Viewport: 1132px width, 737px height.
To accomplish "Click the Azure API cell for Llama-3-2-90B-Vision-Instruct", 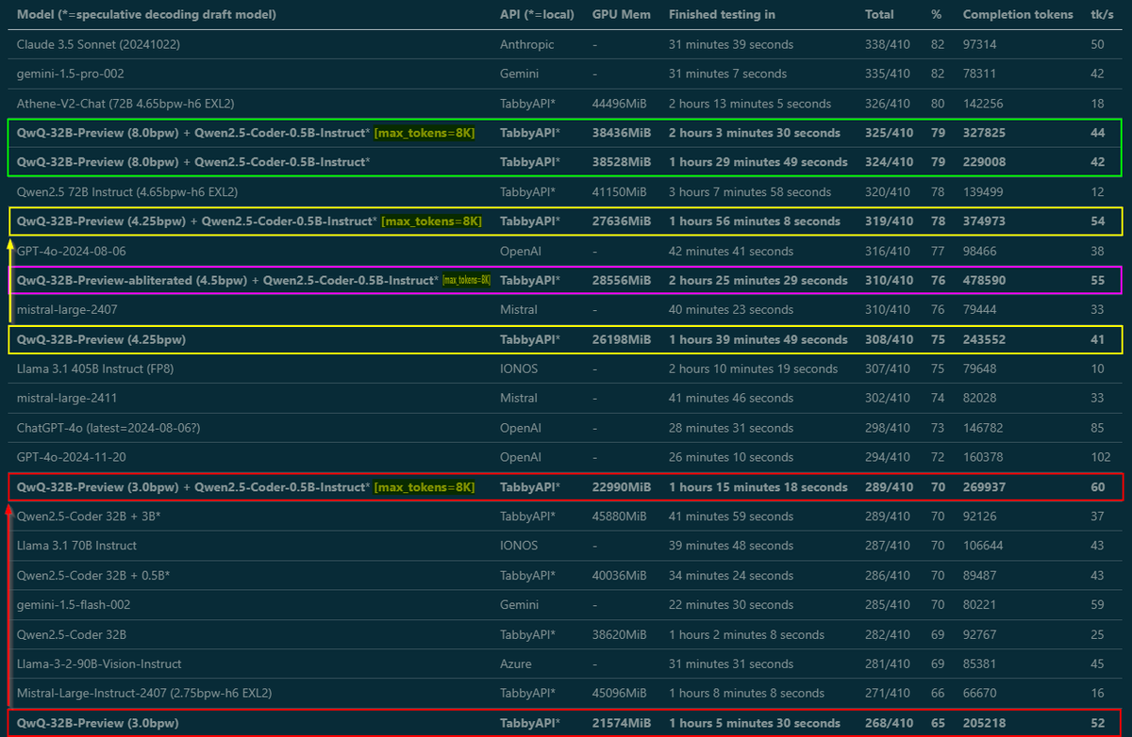I will pos(515,664).
